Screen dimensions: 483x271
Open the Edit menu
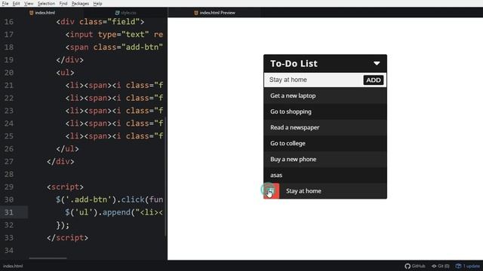coord(16,3)
